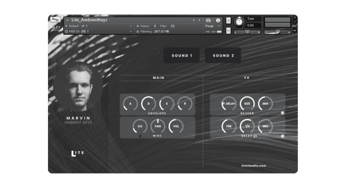
Task: Click the inletaudio.com link
Action: tap(253, 165)
